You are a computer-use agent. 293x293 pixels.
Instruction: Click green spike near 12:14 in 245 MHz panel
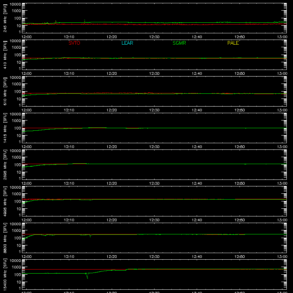85,21
